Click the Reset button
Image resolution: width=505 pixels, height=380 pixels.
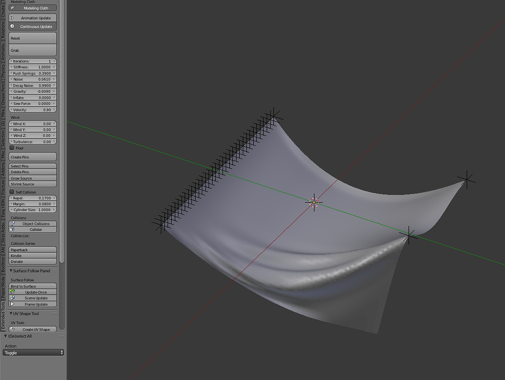(32, 38)
